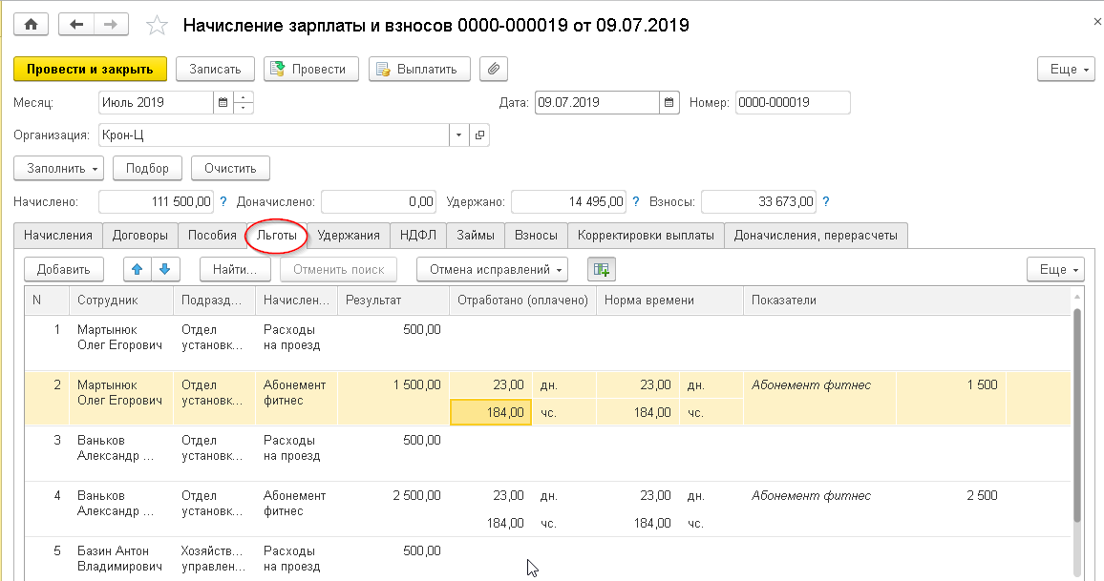Viewport: 1104px width, 581px height.
Task: Navigate back with the left arrow
Action: tap(76, 25)
